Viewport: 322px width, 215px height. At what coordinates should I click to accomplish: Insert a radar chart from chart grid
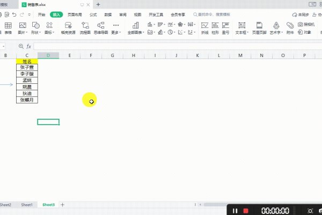181,25
